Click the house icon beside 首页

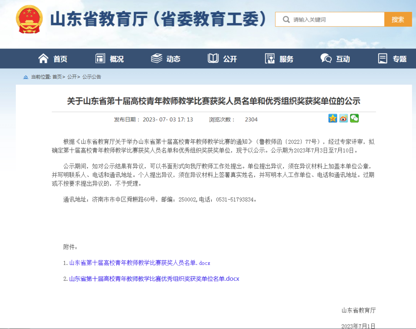43,58
